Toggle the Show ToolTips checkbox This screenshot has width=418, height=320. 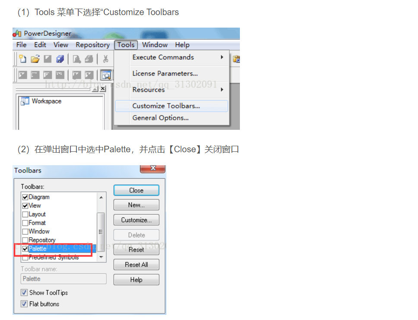coord(24,292)
